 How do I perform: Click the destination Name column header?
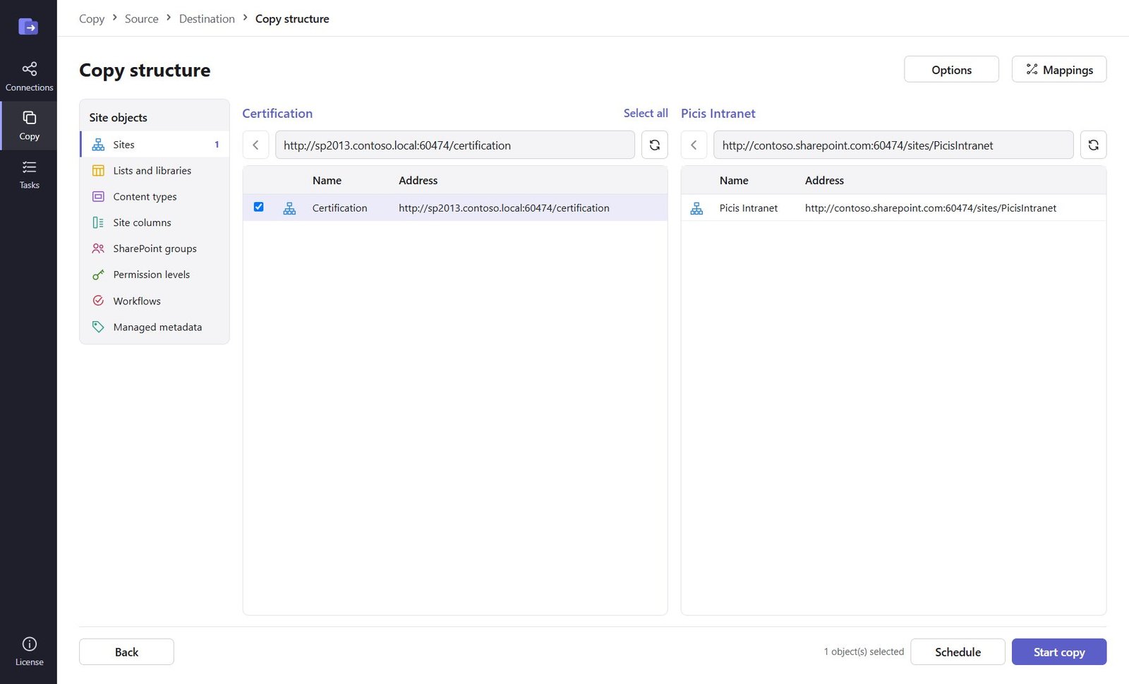734,181
